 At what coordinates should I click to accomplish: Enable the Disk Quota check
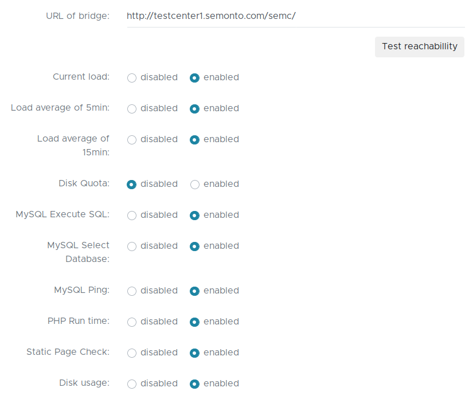click(195, 184)
